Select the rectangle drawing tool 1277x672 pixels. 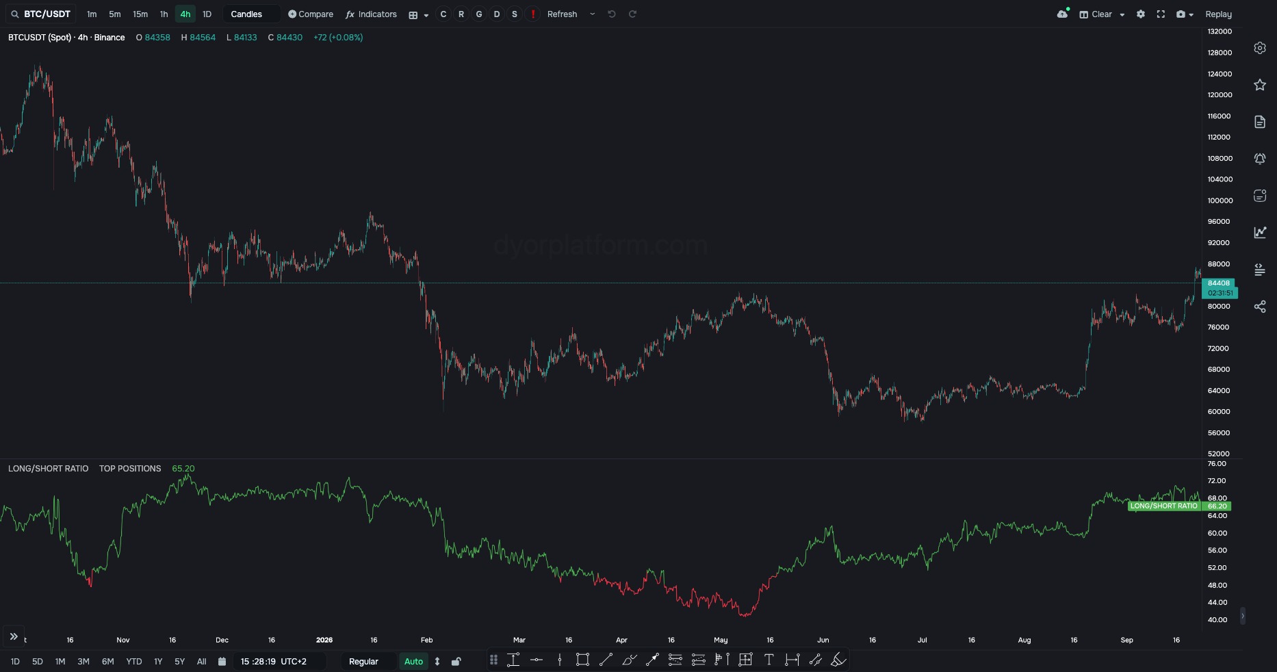click(582, 660)
